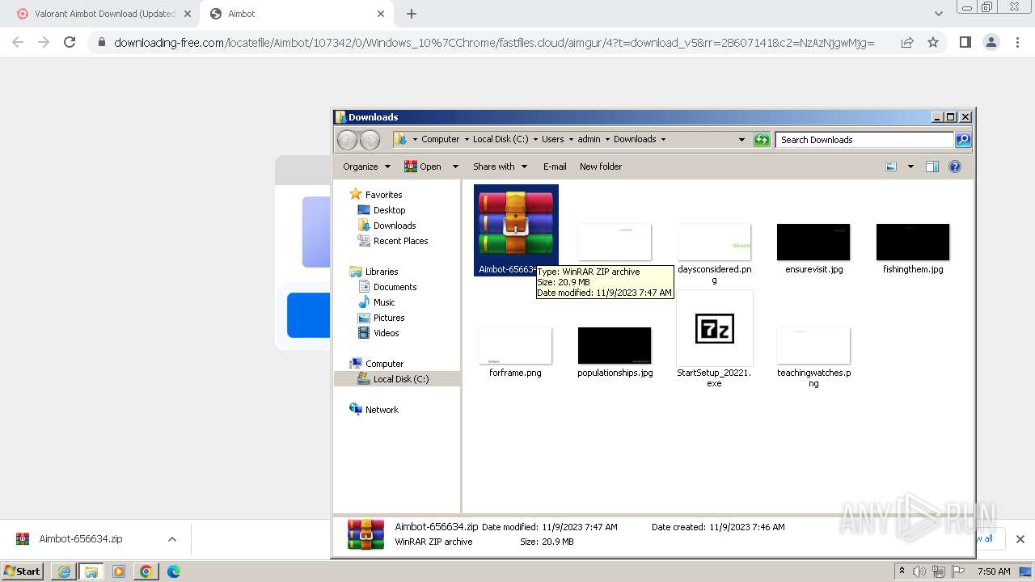Click share this page icon in Chrome

[x=907, y=42]
